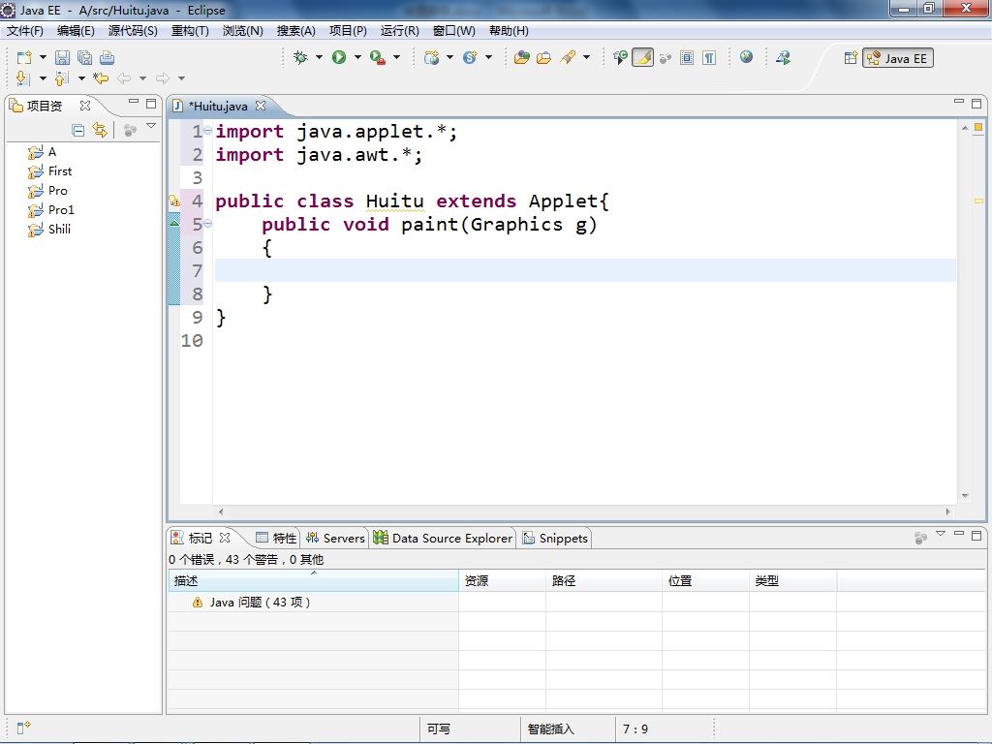Open the Shili project in explorer
This screenshot has width=992, height=744.
(x=59, y=230)
